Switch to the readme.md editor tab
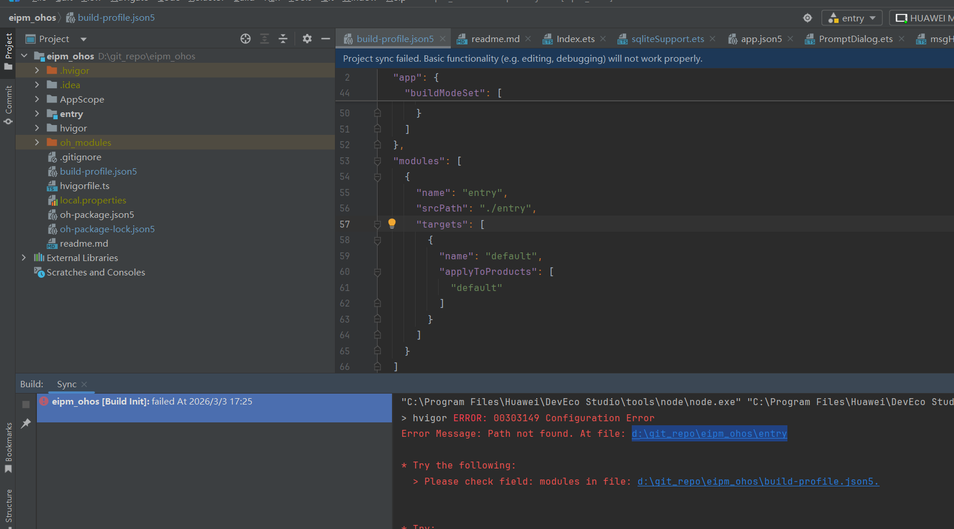Screen dimensions: 954x529 pos(495,39)
